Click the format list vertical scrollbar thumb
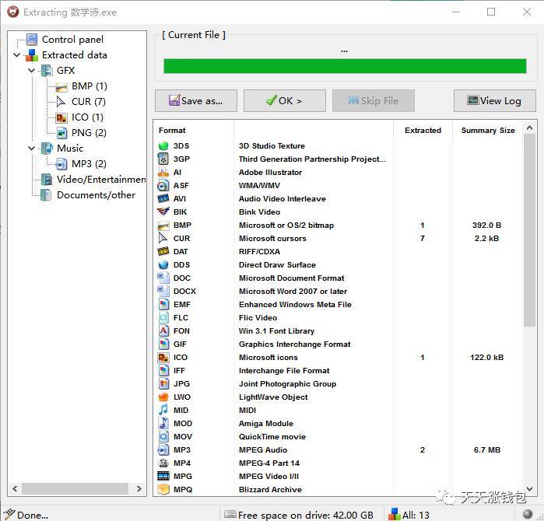544x521 pixels. pyautogui.click(x=529, y=230)
